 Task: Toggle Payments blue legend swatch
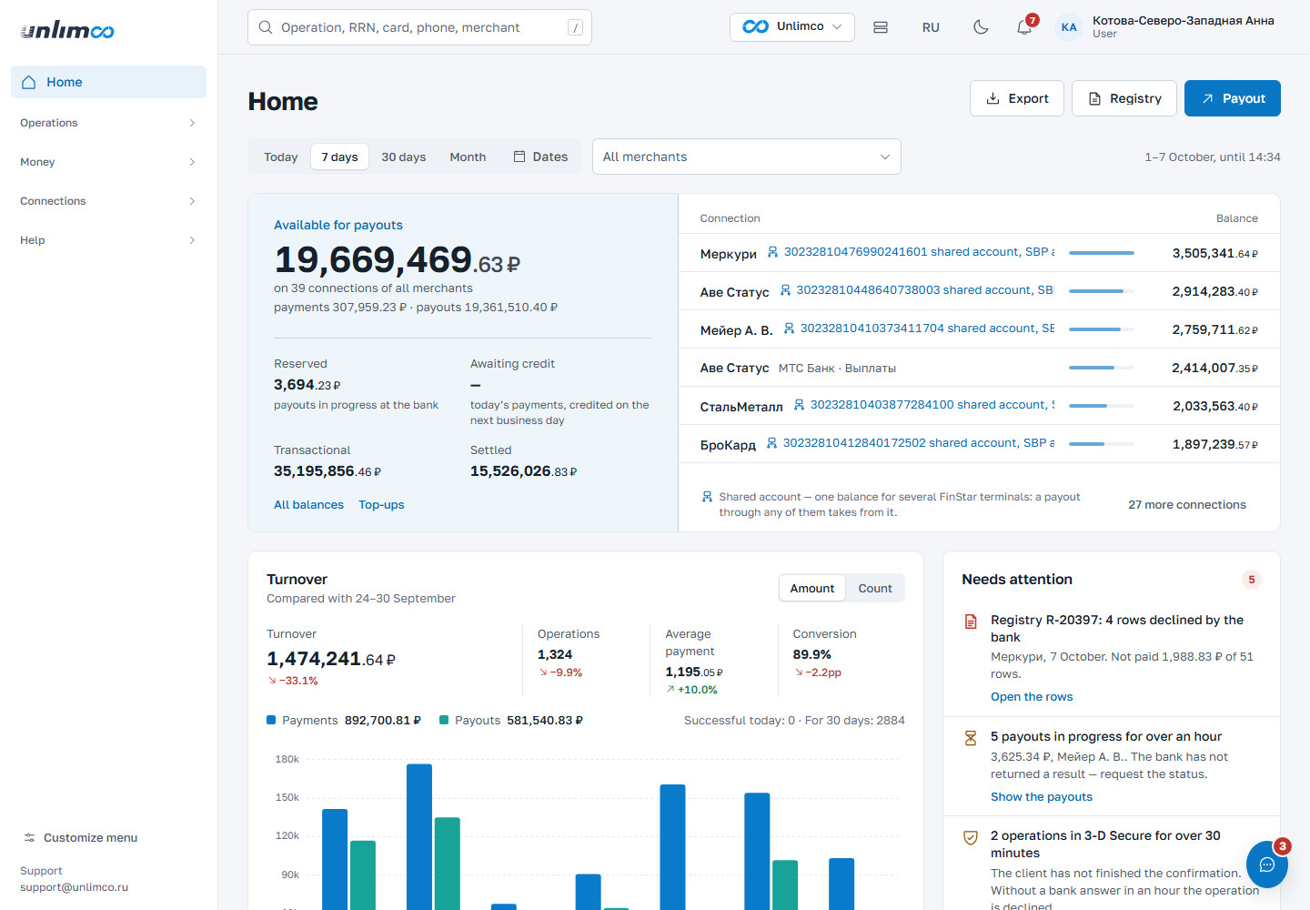click(271, 720)
